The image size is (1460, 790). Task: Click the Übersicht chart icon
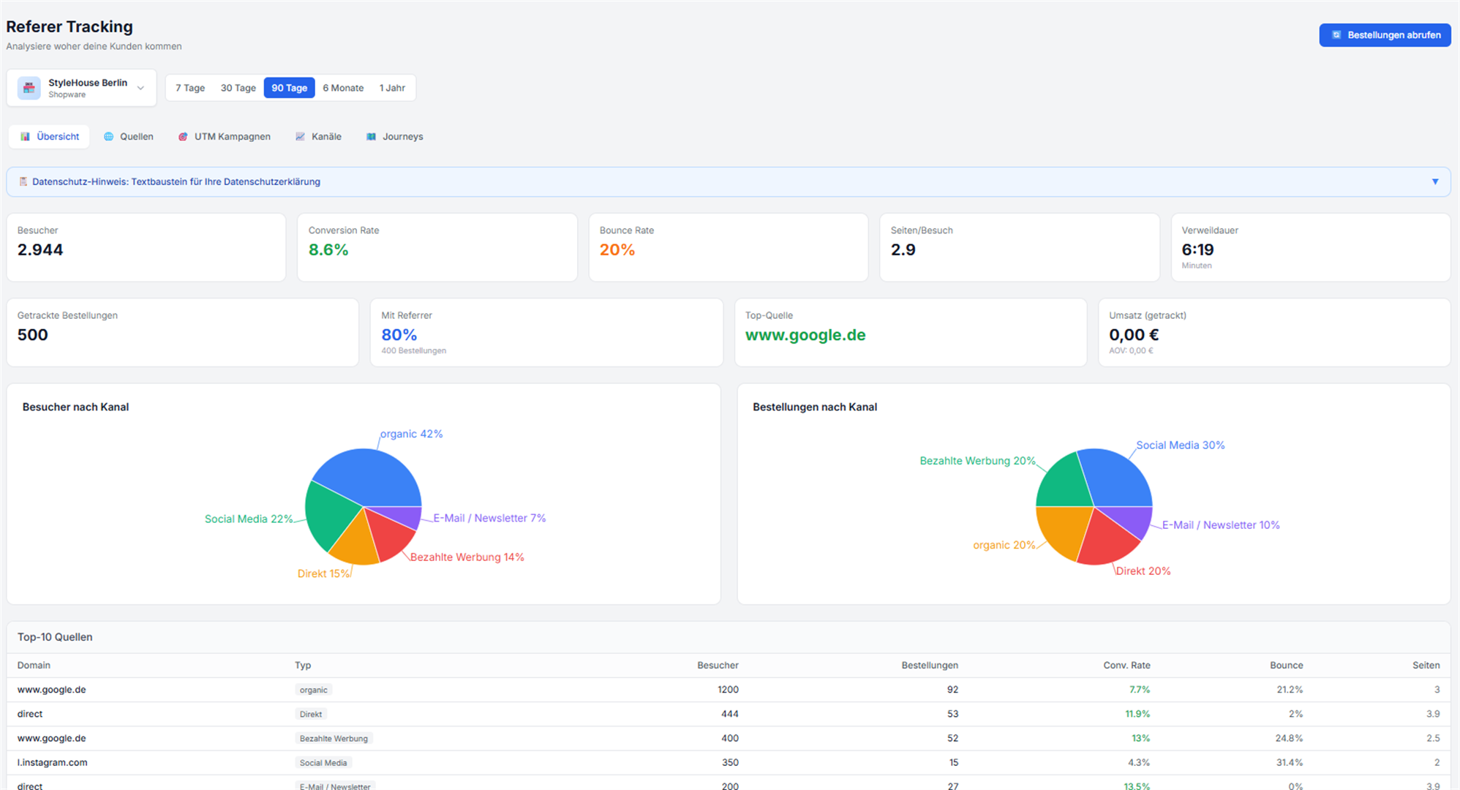pyautogui.click(x=26, y=137)
